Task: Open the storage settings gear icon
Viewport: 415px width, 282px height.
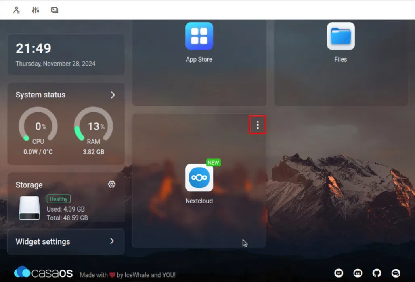Action: pyautogui.click(x=111, y=185)
